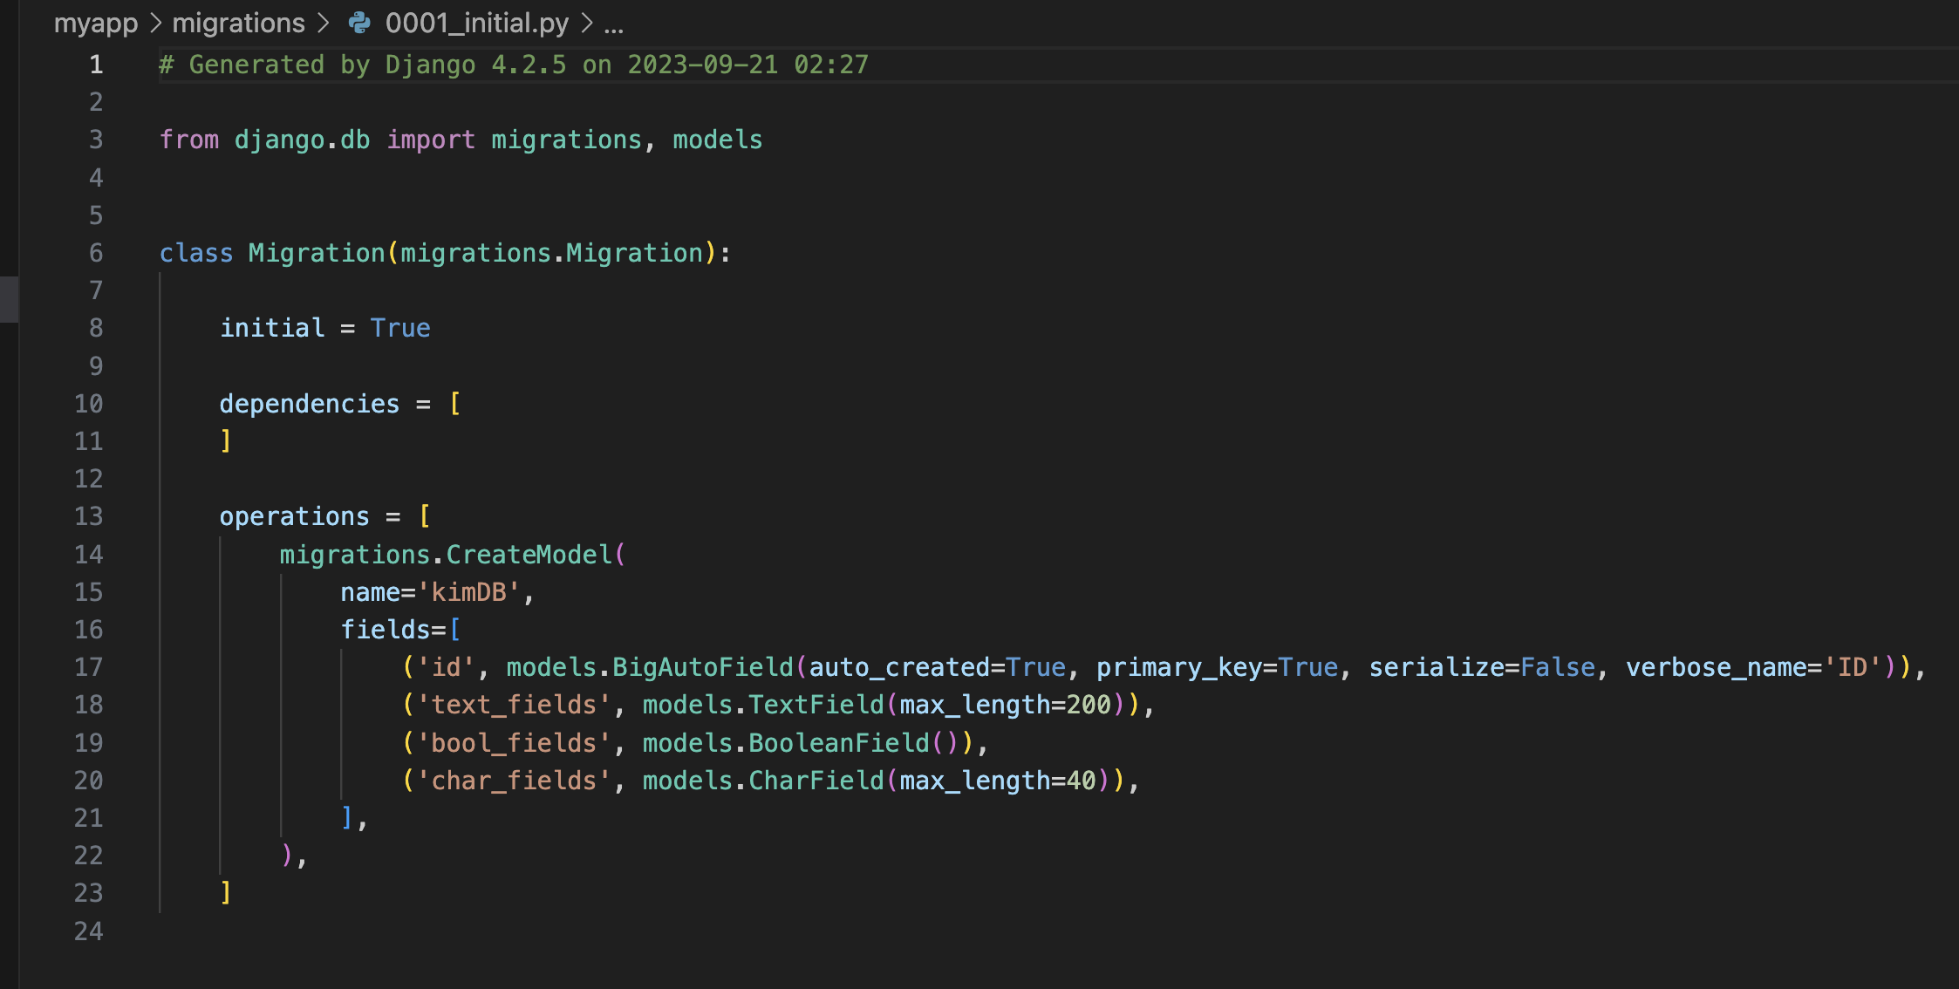This screenshot has width=1959, height=989.
Task: Click the 'kimDB' string
Action: [x=469, y=592]
